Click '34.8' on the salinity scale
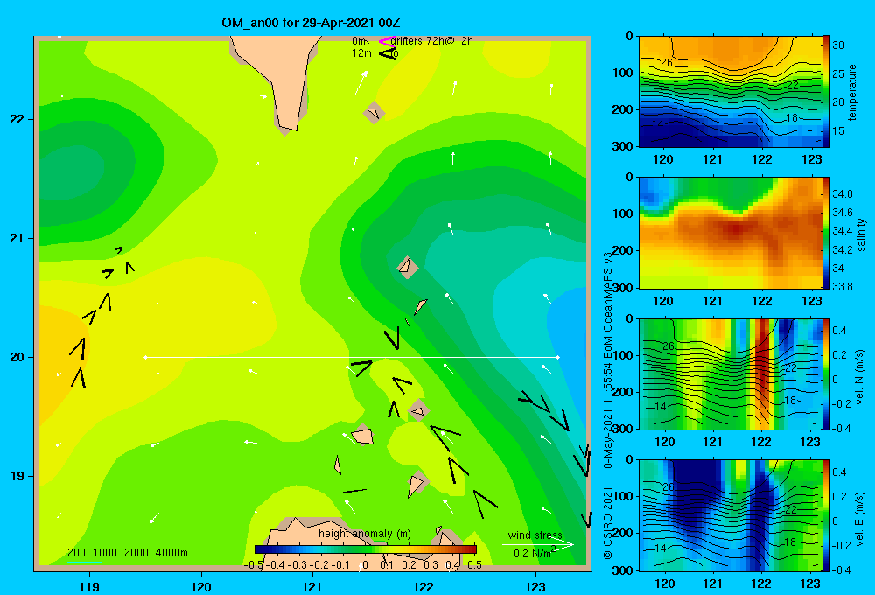Image resolution: width=875 pixels, height=595 pixels. coord(842,194)
